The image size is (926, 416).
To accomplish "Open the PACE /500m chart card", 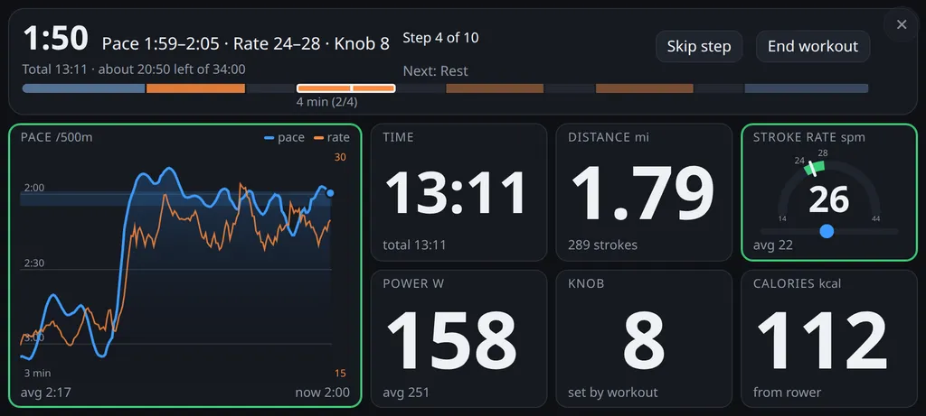I will (184, 265).
